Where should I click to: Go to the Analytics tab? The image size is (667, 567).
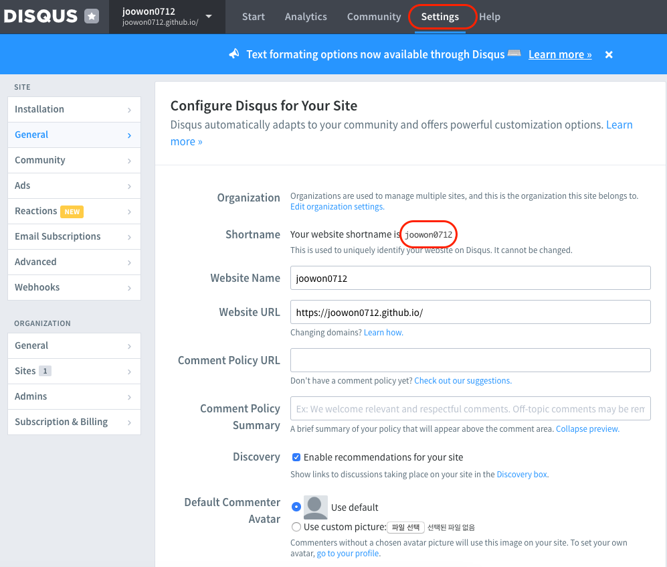306,17
